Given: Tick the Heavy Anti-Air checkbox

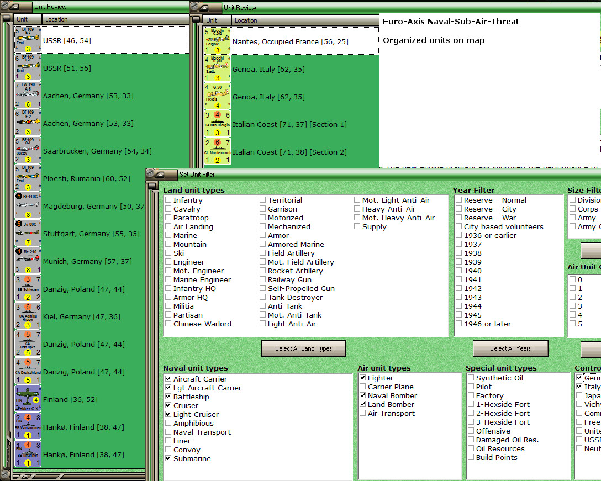Looking at the screenshot, I should click(357, 209).
